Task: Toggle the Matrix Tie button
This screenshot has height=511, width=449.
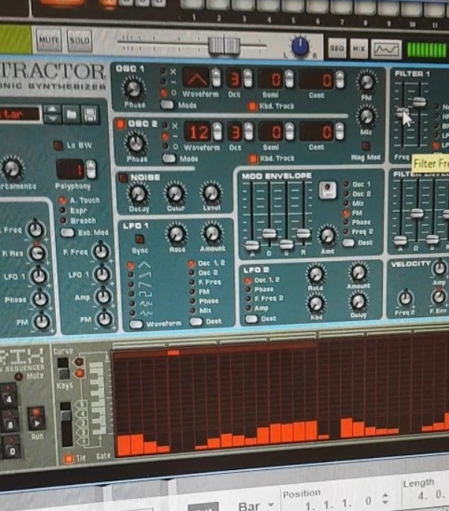Action: (69, 459)
